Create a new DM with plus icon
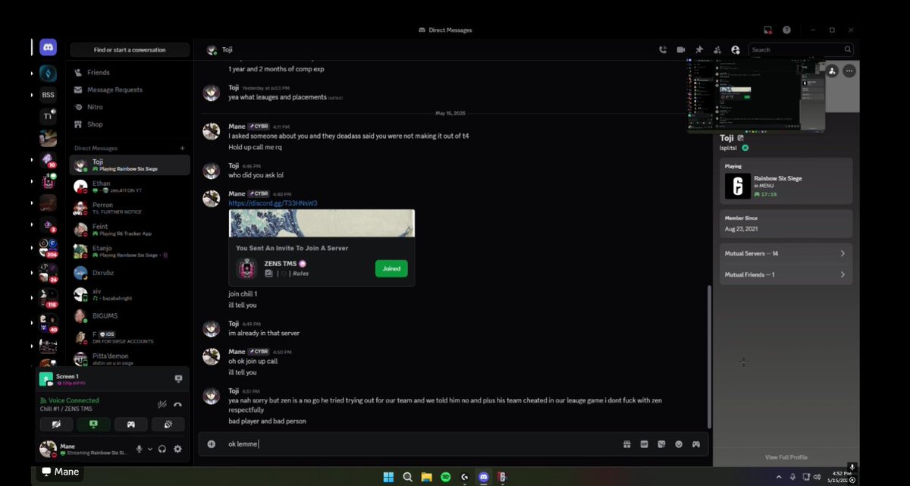The width and height of the screenshot is (910, 486). point(182,148)
